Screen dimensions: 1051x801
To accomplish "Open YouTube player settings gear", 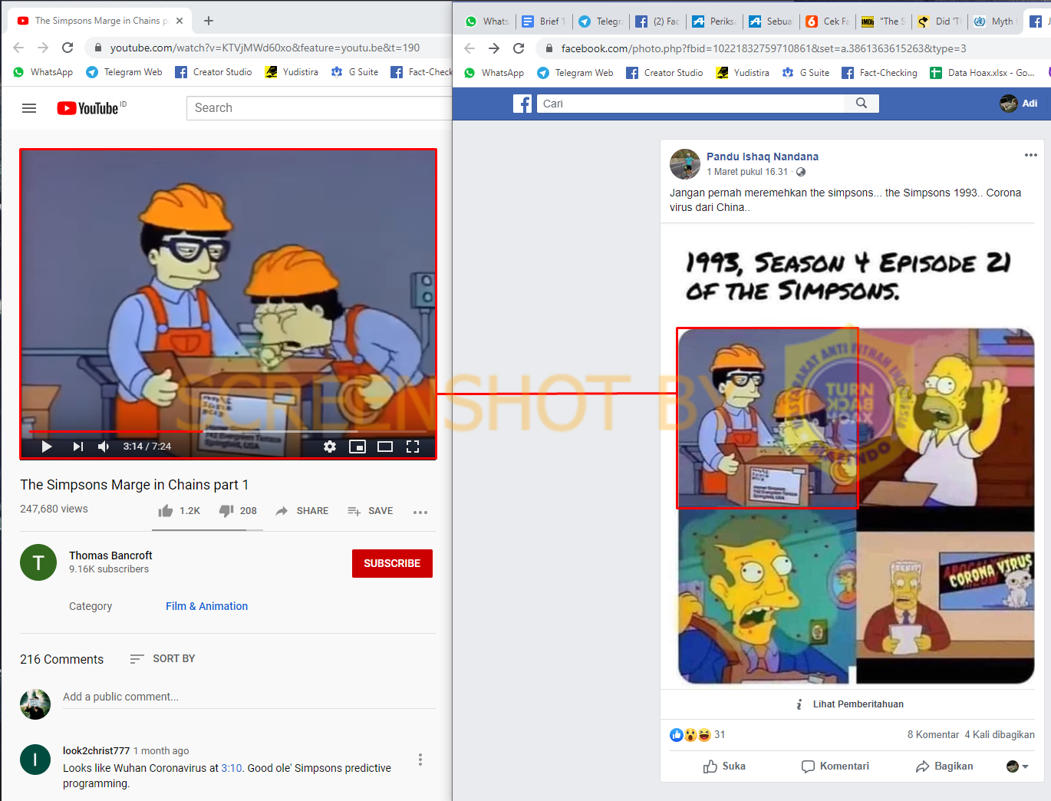I will coord(330,447).
